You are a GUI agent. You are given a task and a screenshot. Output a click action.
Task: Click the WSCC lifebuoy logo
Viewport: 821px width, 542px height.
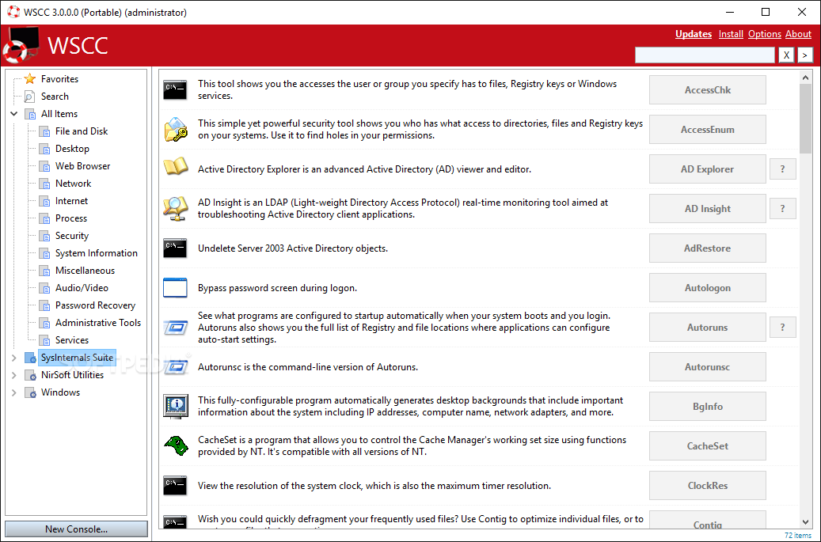[x=20, y=45]
